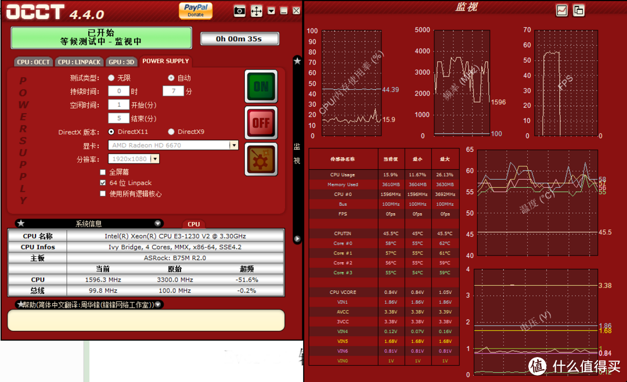Click the idle time end minutes field
Image resolution: width=627 pixels, height=382 pixels.
coord(119,118)
